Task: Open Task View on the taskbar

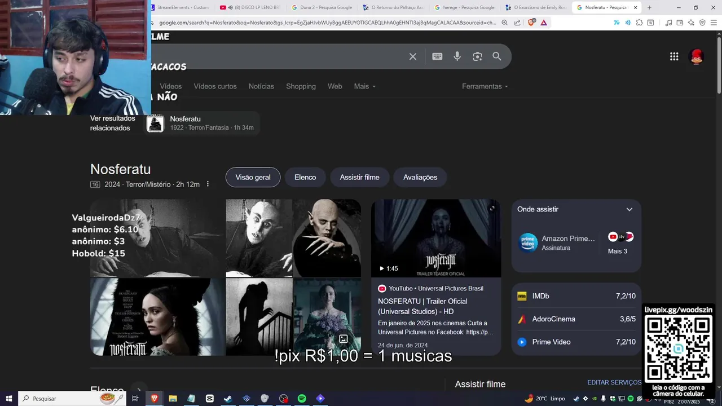Action: pyautogui.click(x=135, y=399)
